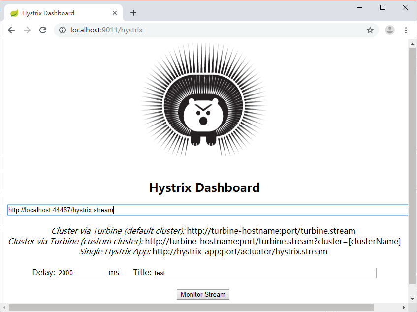The width and height of the screenshot is (417, 312).
Task: Click the Hystrix porcupine logo image
Action: coord(203,100)
